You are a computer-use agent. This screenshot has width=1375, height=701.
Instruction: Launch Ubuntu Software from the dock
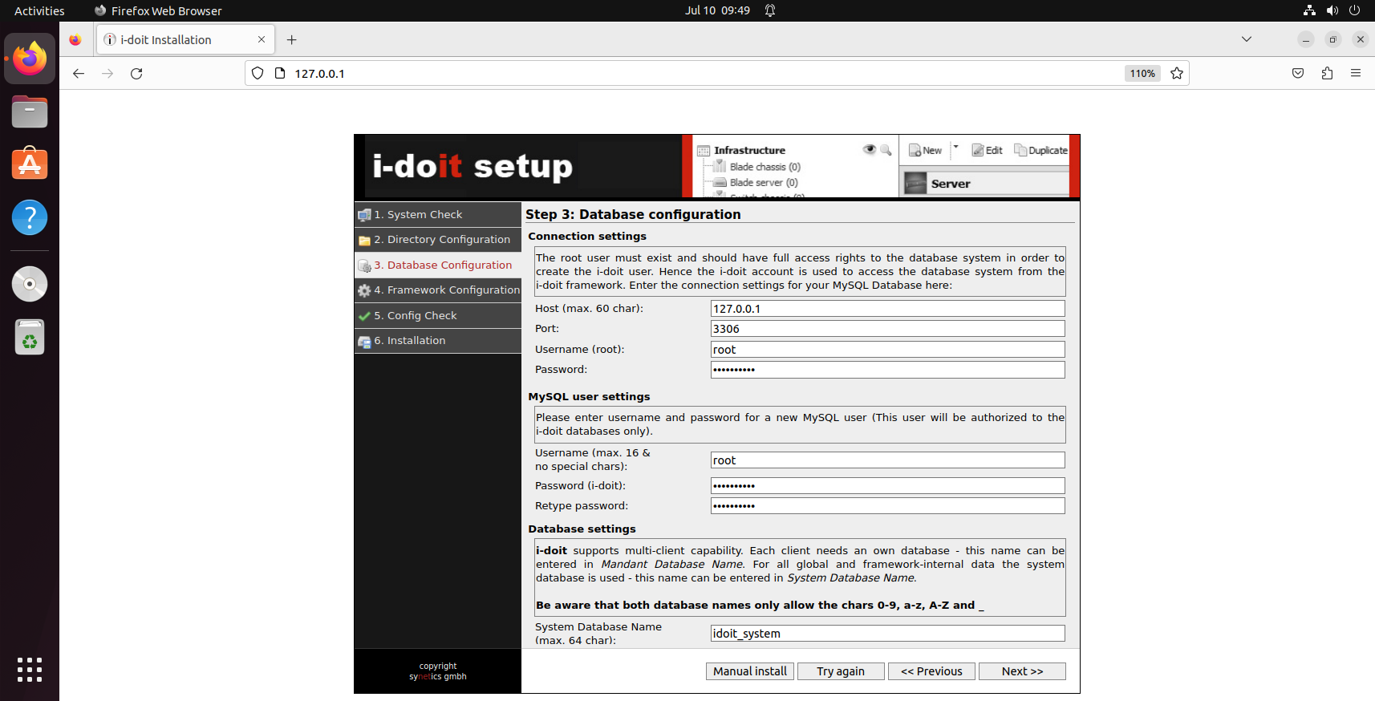[x=30, y=164]
